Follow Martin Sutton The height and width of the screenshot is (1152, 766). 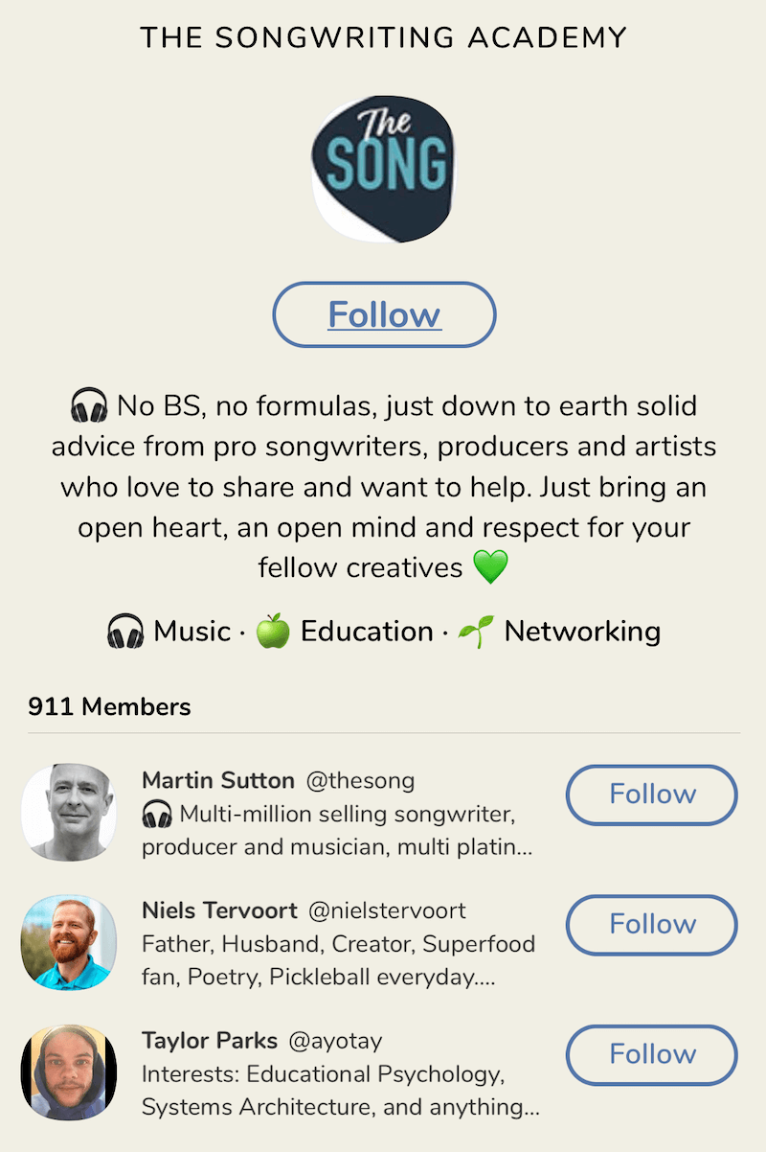(652, 795)
